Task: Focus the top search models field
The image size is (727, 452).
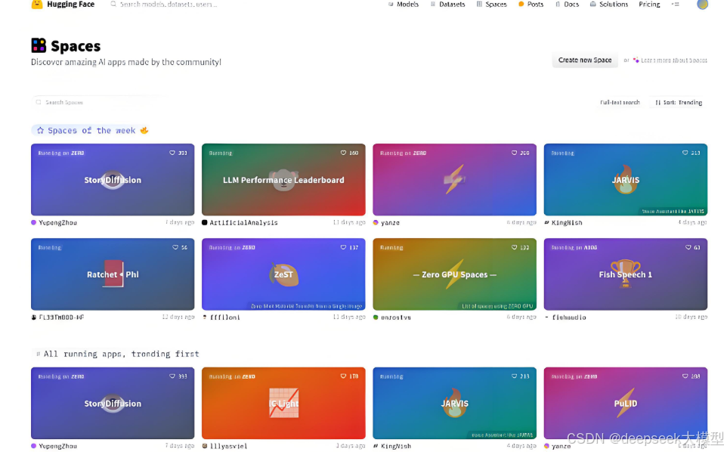Action: click(x=168, y=5)
